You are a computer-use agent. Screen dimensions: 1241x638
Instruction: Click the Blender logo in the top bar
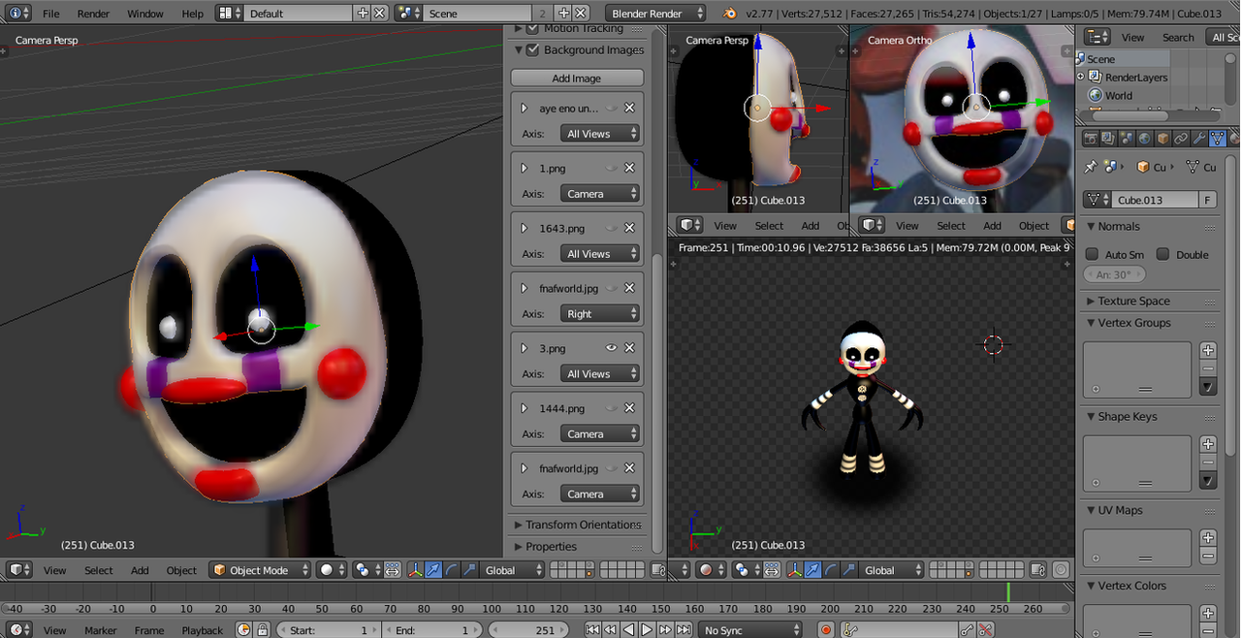tap(732, 14)
